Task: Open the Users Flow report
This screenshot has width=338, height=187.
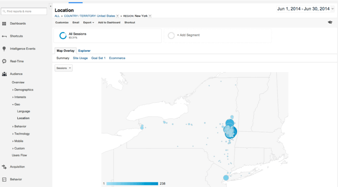Action: [x=19, y=155]
